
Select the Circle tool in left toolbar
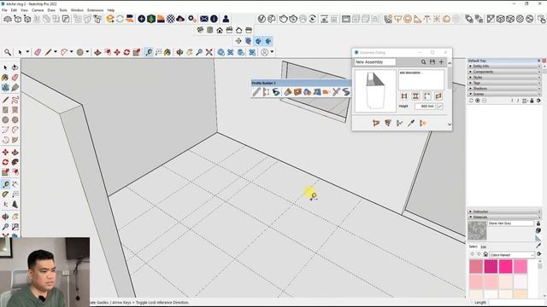(5, 119)
